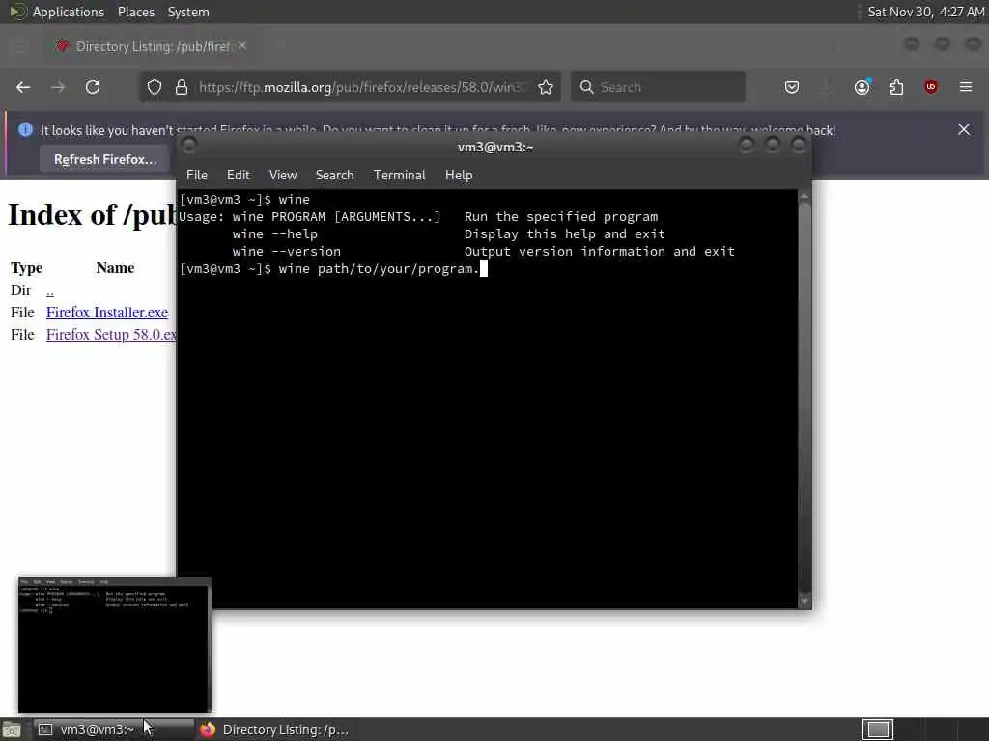Open the Firefox extensions puzzle icon

point(896,87)
